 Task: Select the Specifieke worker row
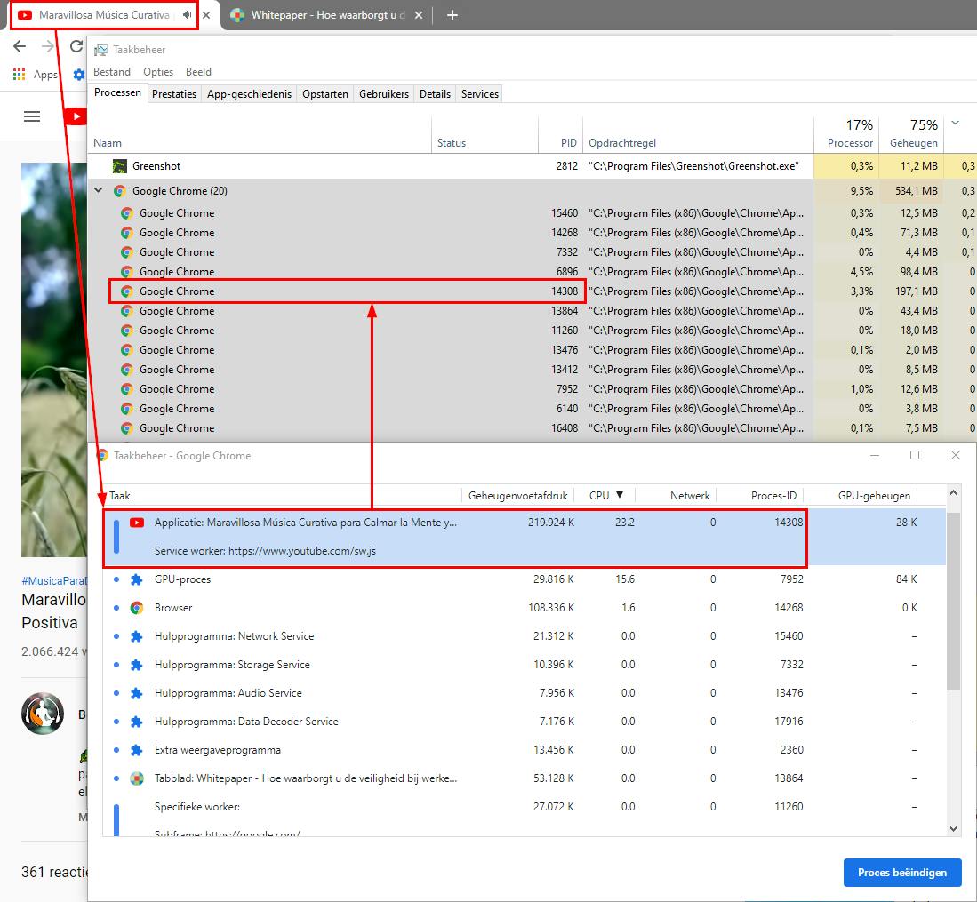pyautogui.click(x=525, y=807)
